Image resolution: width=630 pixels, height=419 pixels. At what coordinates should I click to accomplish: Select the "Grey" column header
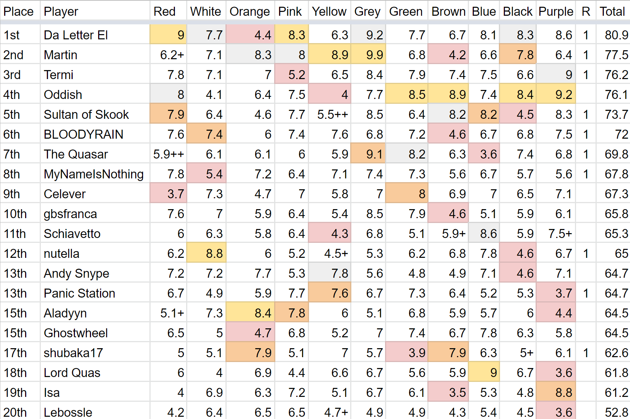click(x=367, y=12)
